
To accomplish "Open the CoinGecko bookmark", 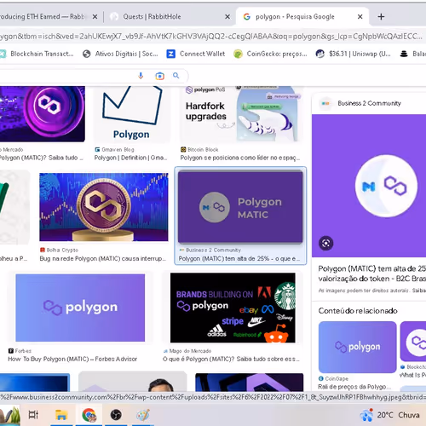I will (270, 54).
